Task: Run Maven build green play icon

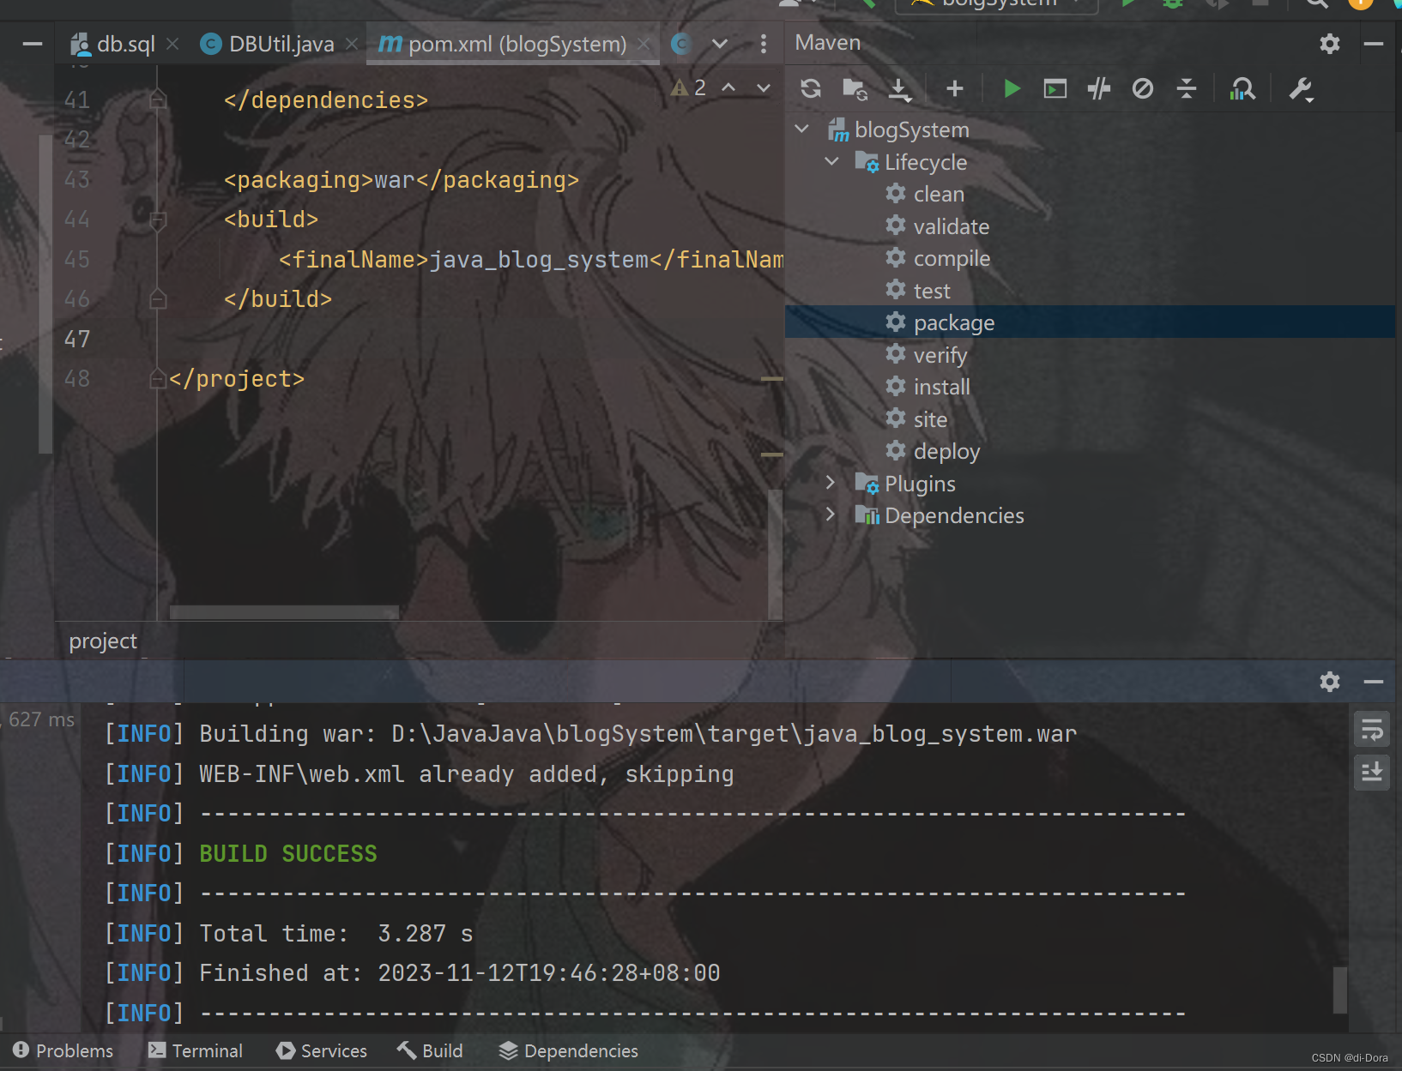Action: pyautogui.click(x=1012, y=89)
